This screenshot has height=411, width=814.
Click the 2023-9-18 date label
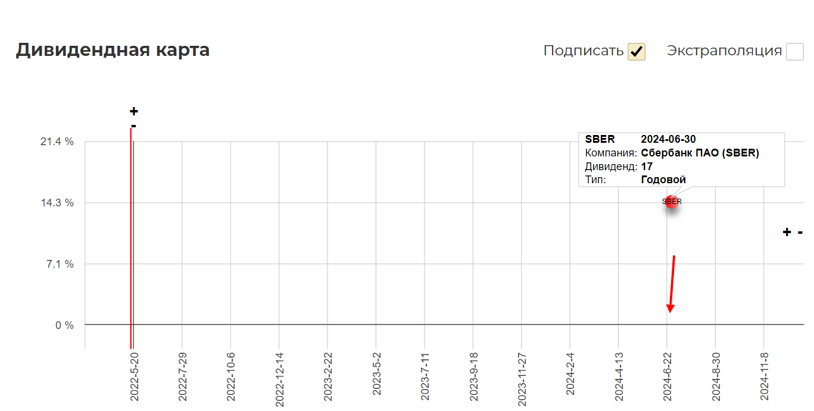473,377
